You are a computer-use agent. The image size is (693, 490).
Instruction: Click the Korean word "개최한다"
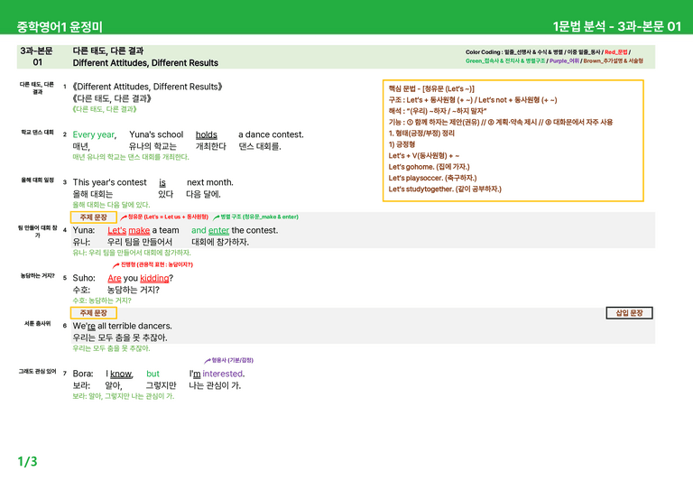(211, 146)
